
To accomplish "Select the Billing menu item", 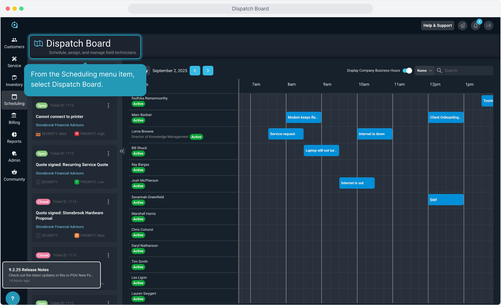I will (14, 119).
